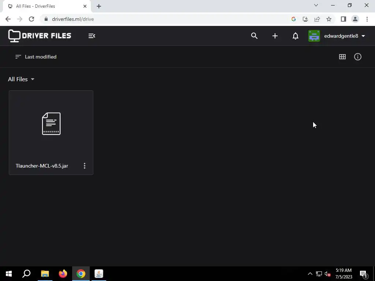The height and width of the screenshot is (281, 375).
Task: Open the Last modified sort option
Action: (36, 57)
